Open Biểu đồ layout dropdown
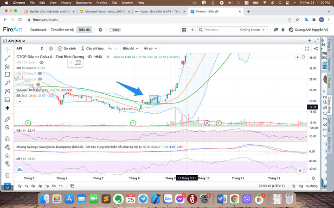 130,49
